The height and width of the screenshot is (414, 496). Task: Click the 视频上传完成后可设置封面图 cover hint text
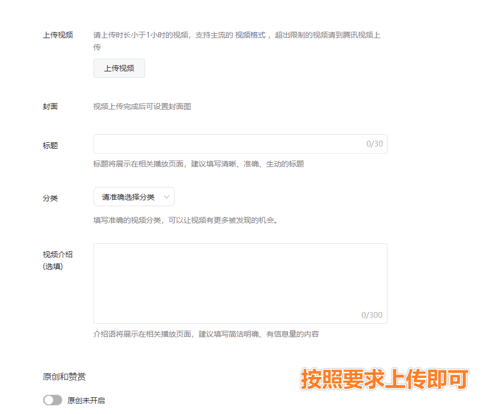(x=142, y=106)
